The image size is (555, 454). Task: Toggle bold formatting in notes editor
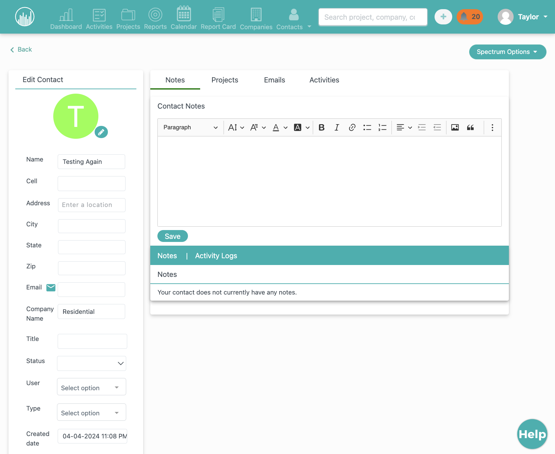[x=322, y=127]
